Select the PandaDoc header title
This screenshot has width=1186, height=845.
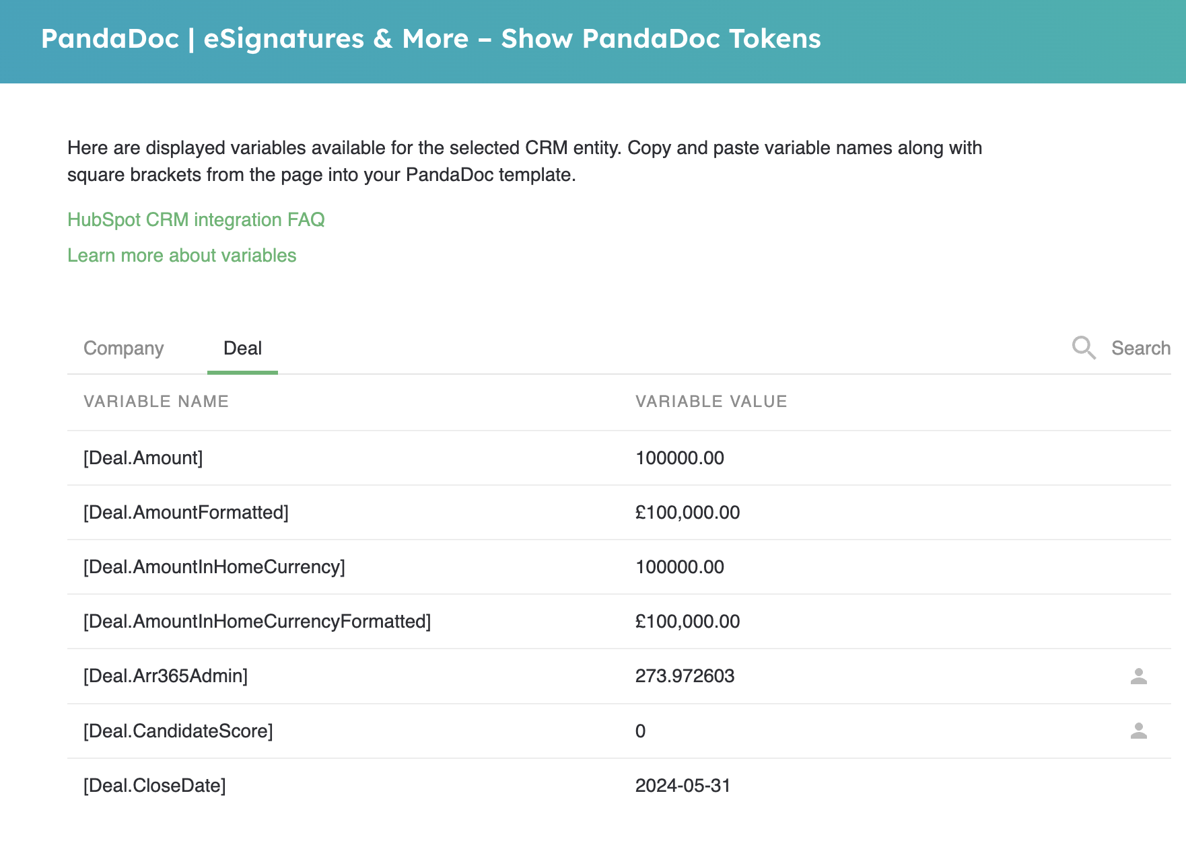coord(430,39)
